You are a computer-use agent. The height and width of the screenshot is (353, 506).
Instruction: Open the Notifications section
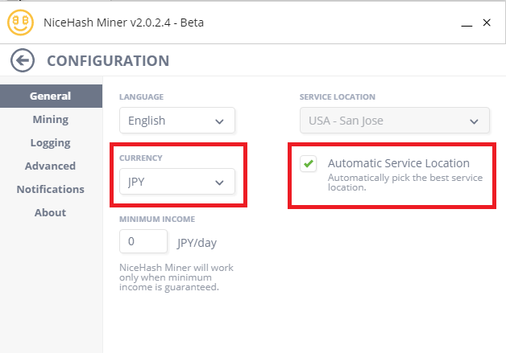(50, 189)
